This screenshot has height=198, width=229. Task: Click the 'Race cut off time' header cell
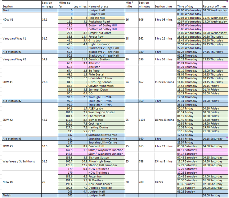point(215,5)
